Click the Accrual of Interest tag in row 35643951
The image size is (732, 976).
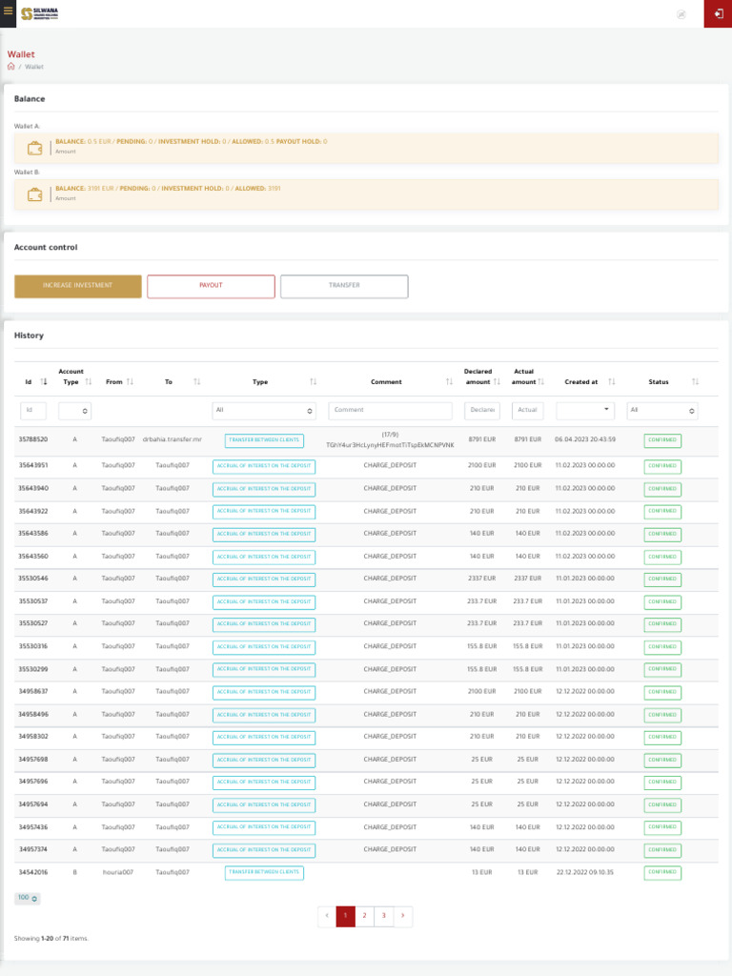(x=264, y=466)
